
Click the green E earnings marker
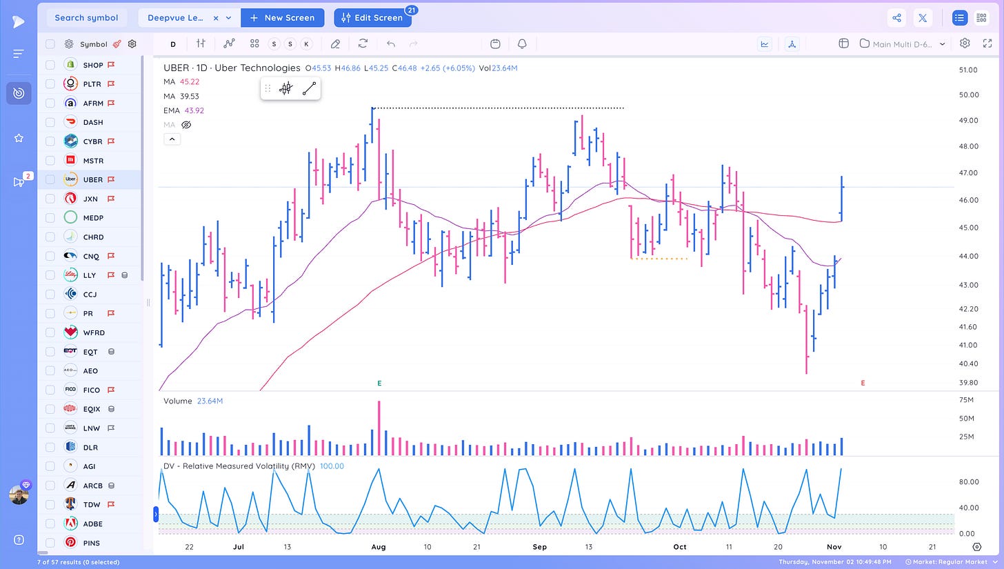(x=379, y=383)
